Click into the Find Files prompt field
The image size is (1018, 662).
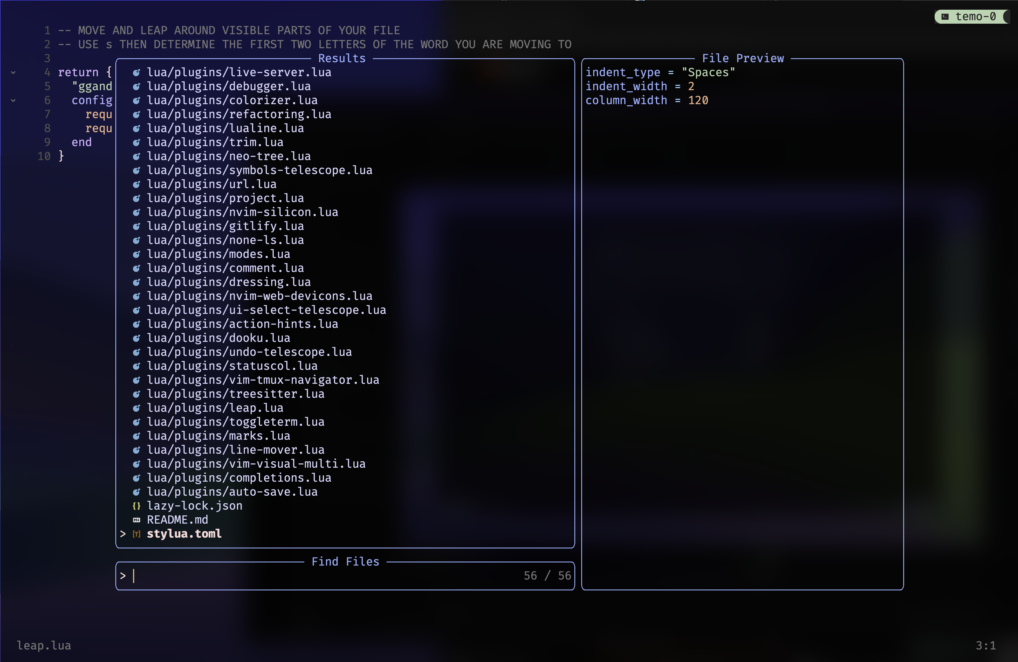pyautogui.click(x=325, y=576)
